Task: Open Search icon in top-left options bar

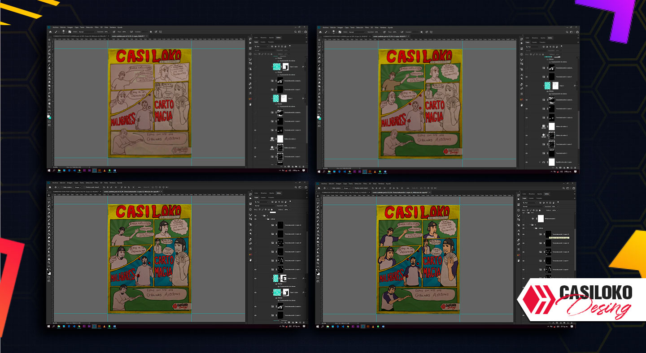Action: coord(295,32)
